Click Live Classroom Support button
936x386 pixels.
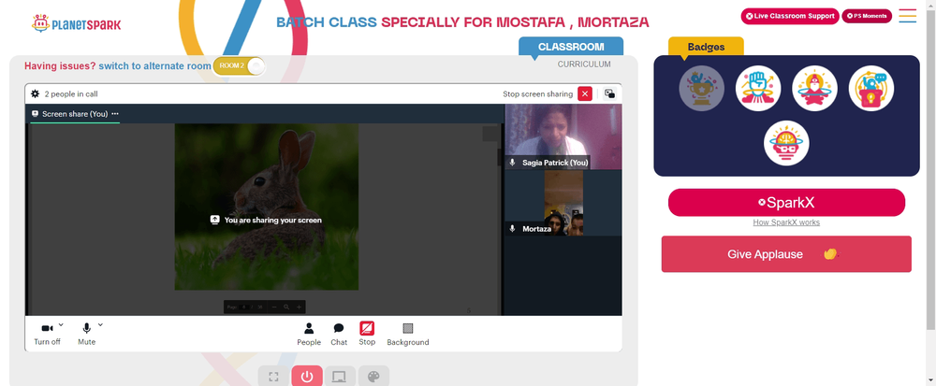(x=790, y=16)
